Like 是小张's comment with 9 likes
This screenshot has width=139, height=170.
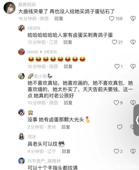[x=116, y=103]
